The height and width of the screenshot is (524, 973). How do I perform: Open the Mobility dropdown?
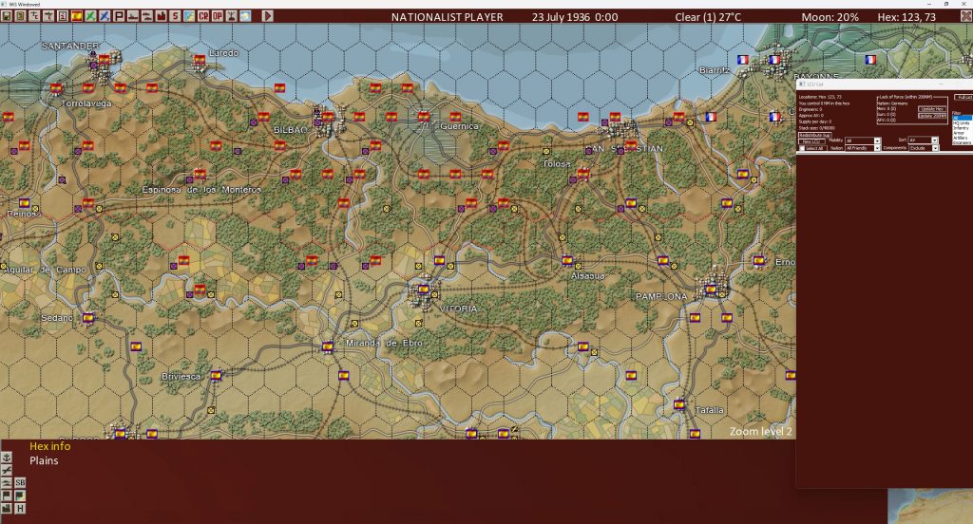[877, 140]
